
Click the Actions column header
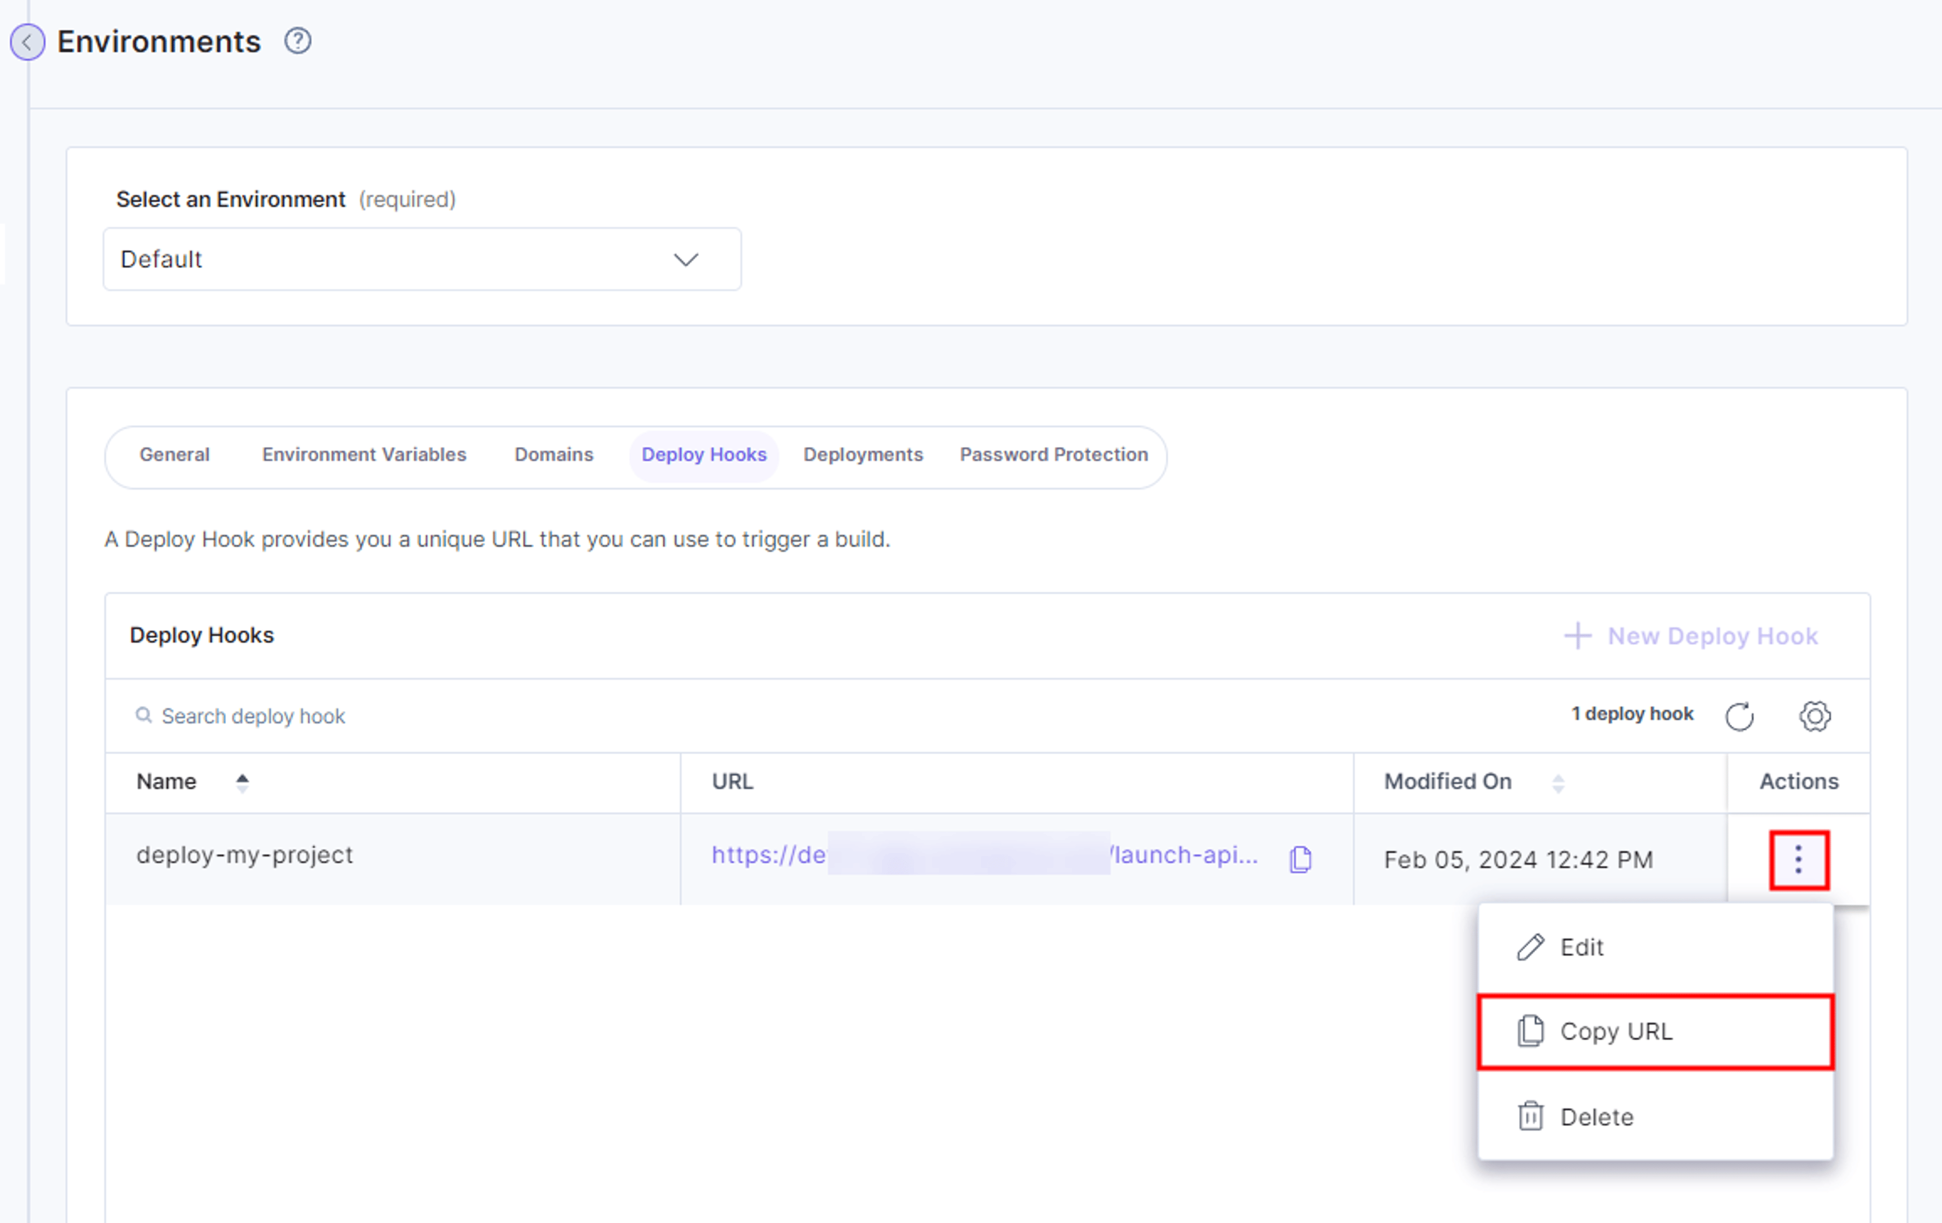1799,782
